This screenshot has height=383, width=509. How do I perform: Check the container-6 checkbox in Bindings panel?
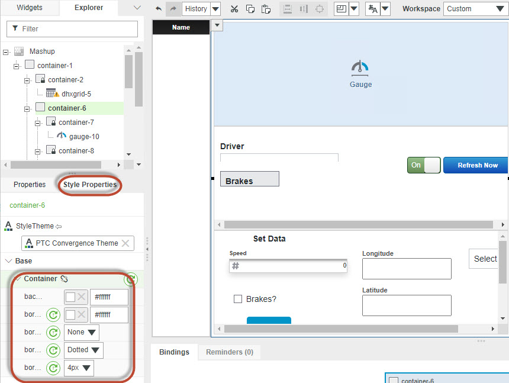394,379
